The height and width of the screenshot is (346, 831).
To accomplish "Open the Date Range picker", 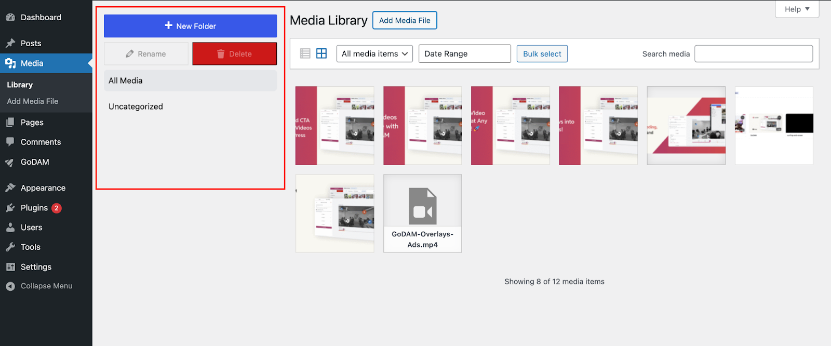I will click(x=464, y=54).
